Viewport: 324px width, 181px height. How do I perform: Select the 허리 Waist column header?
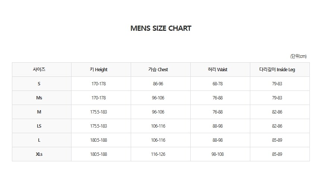click(217, 69)
